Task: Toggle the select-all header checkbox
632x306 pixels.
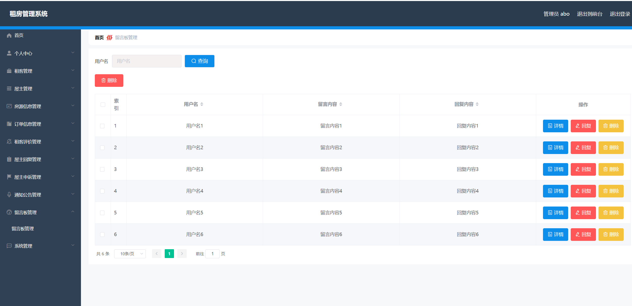Action: coord(103,105)
